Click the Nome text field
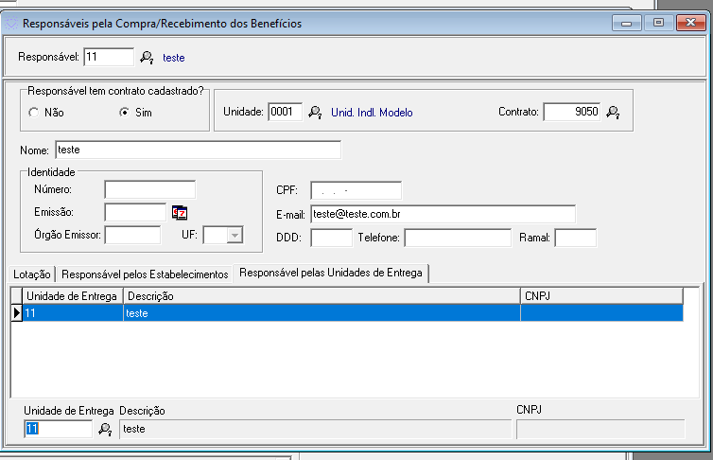This screenshot has width=713, height=460. click(198, 150)
